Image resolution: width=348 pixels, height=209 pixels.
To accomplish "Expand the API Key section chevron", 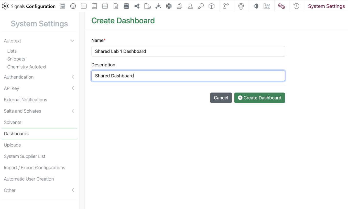I will 73,88.
